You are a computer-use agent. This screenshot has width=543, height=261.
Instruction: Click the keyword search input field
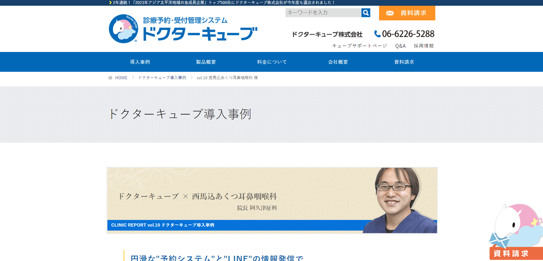pyautogui.click(x=323, y=13)
